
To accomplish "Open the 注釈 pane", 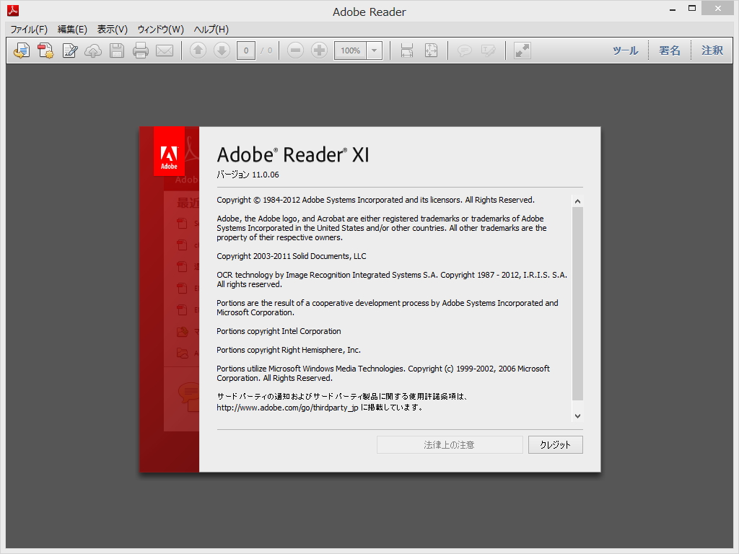I will (712, 50).
